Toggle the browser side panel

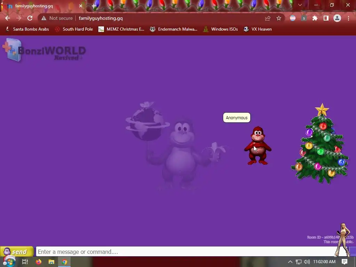326,18
